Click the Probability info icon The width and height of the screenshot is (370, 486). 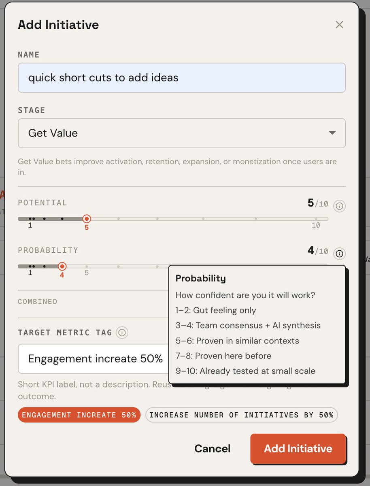coord(339,254)
